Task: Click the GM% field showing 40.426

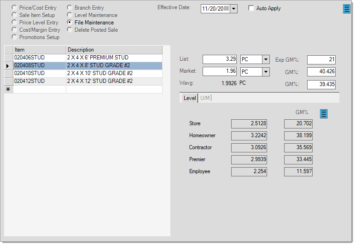Action: click(x=321, y=72)
